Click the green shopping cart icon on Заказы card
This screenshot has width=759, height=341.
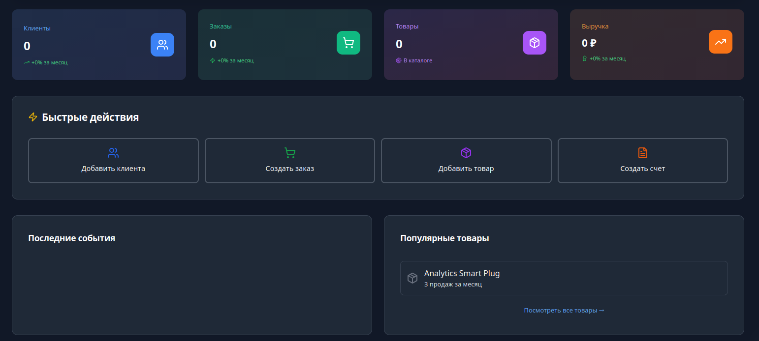pos(348,43)
